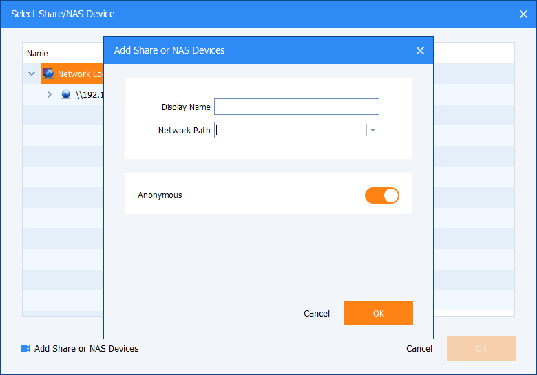The width and height of the screenshot is (537, 375).
Task: Click the Add Share or NAS Devices icon
Action: [x=25, y=349]
